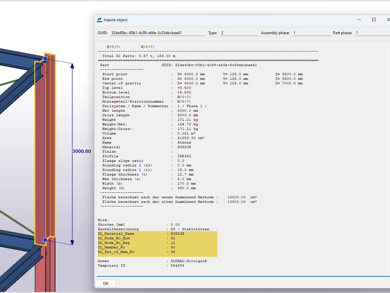The width and height of the screenshot is (390, 293).
Task: Click the Inquire object title bar icon
Action: tap(99, 20)
